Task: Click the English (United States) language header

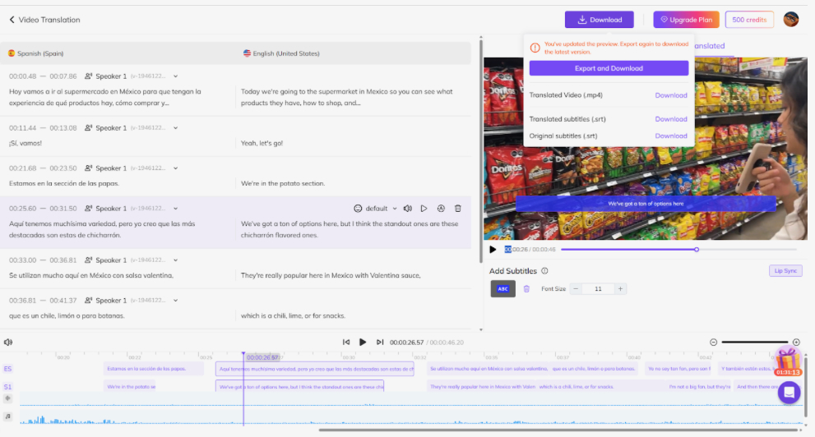Action: click(281, 53)
